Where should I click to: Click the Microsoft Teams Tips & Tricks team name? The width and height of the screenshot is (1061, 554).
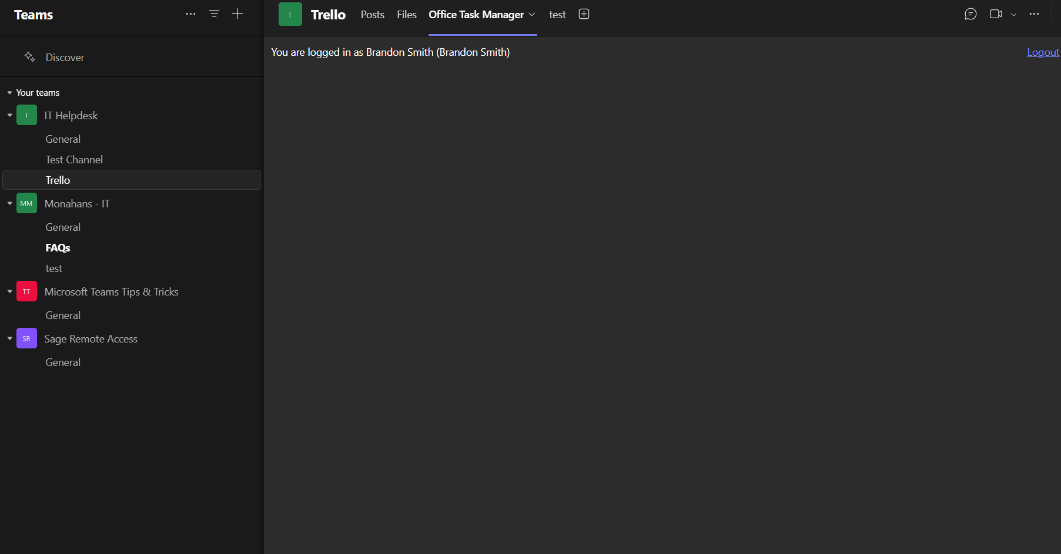111,292
